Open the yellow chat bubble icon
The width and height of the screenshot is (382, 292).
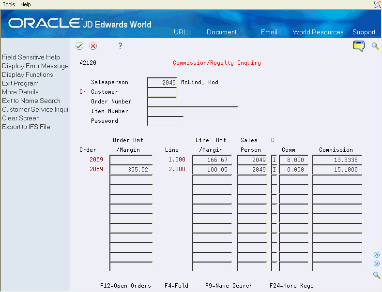click(359, 46)
